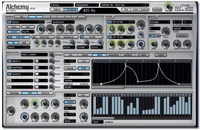Click the modulation Smooth knob
Image resolution: width=200 pixels, height=130 pixels.
click(x=52, y=55)
